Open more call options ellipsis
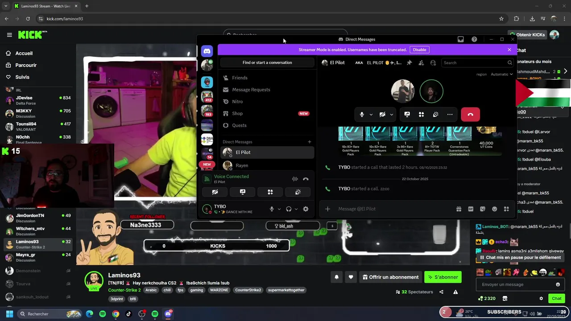Image resolution: width=571 pixels, height=321 pixels. coord(450,115)
